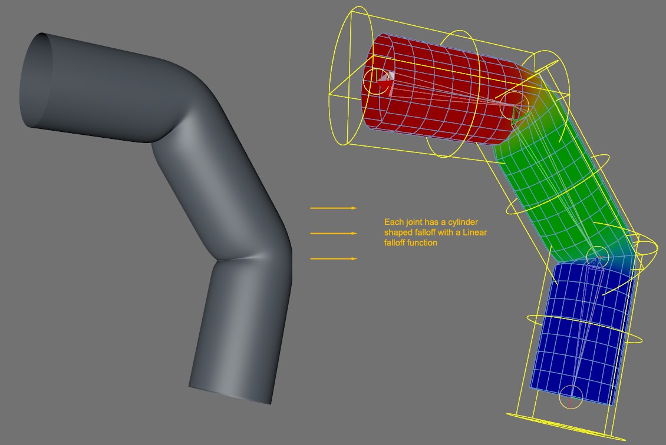Select the large yellow falloff ellipse left of red segment
Viewport: 666px width, 445px height.
(x=348, y=77)
